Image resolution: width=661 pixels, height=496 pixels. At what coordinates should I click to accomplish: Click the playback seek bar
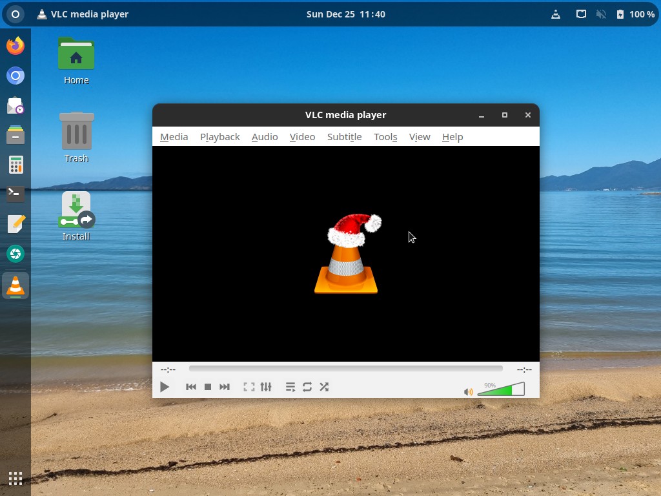click(x=346, y=368)
